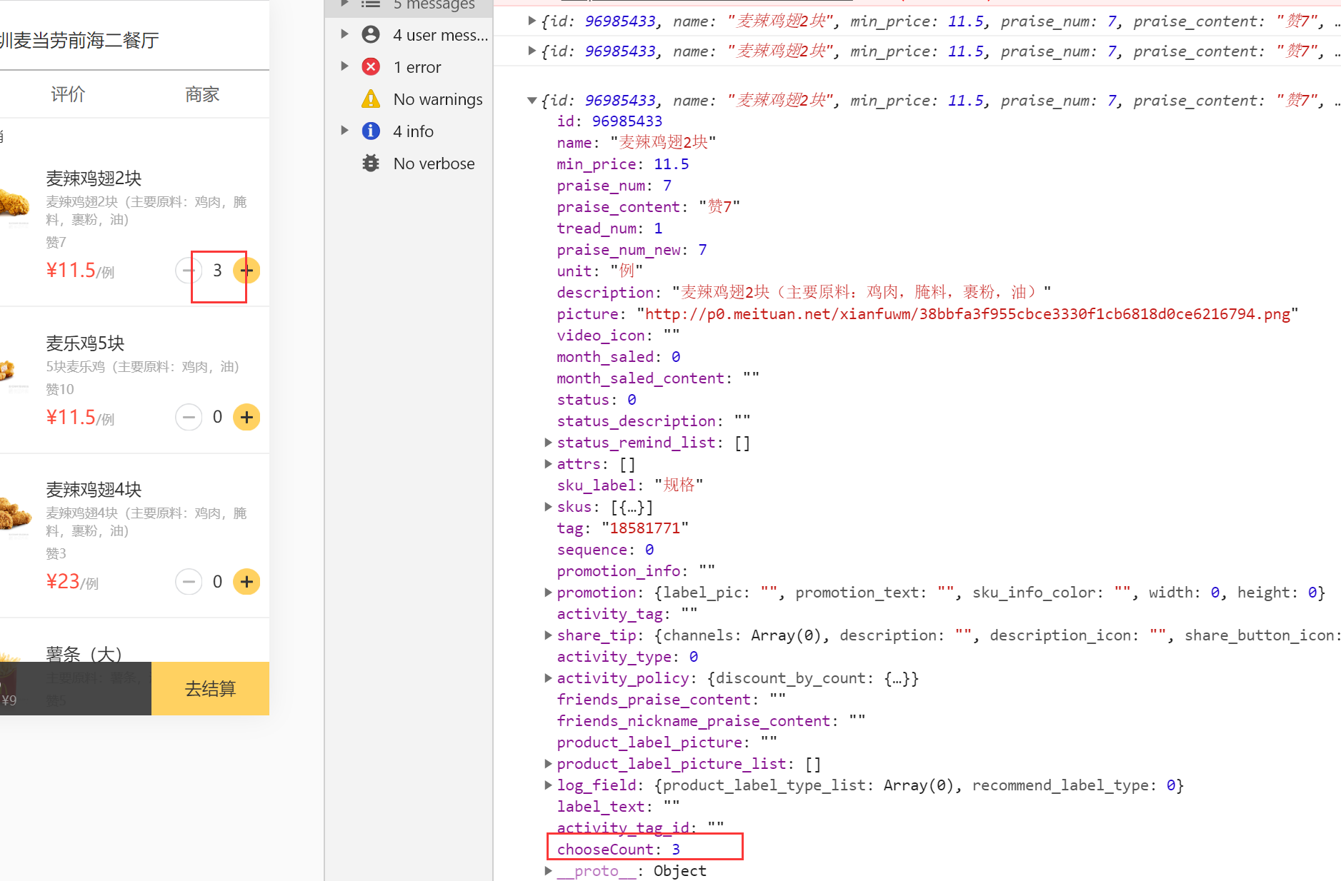Add one 麦辣鸡翅4块 with the plus icon
Viewport: 1341px width, 881px height.
(246, 582)
